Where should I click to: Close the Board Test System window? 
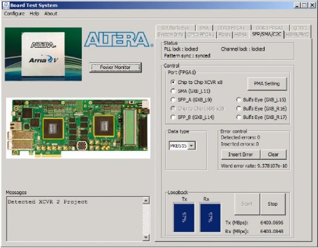pos(312,5)
